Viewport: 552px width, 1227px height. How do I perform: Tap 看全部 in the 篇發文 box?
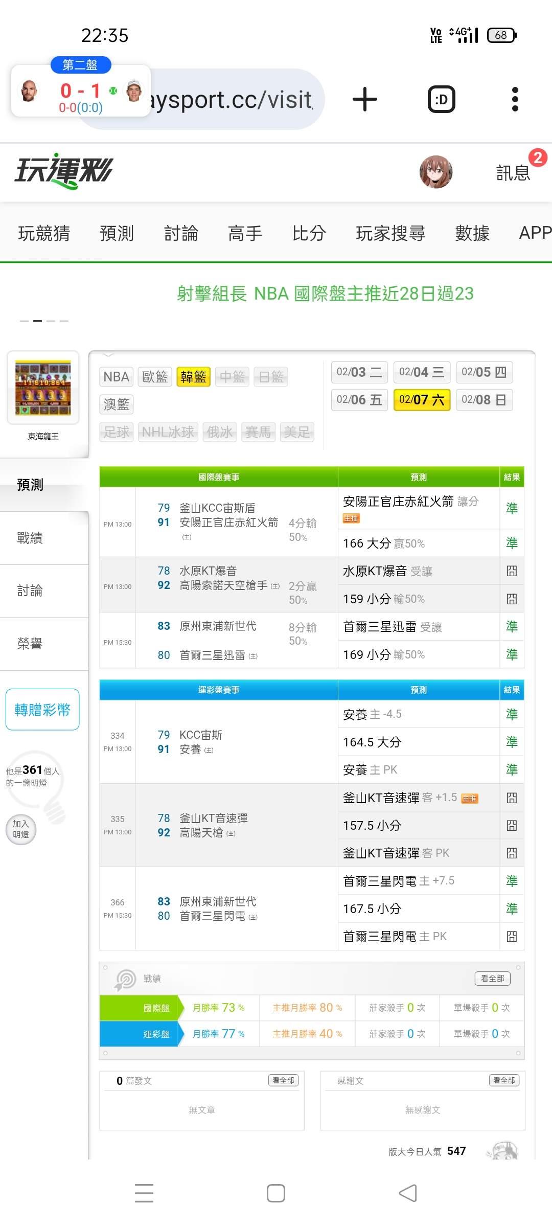point(283,1080)
